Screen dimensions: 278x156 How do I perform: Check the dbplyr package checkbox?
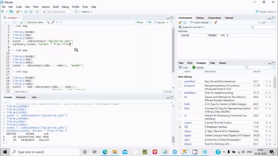point(180,131)
